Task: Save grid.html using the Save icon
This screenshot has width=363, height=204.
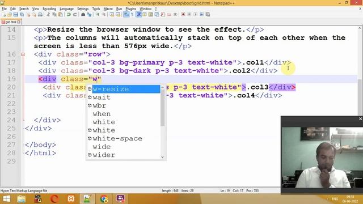Action: [x=15, y=14]
